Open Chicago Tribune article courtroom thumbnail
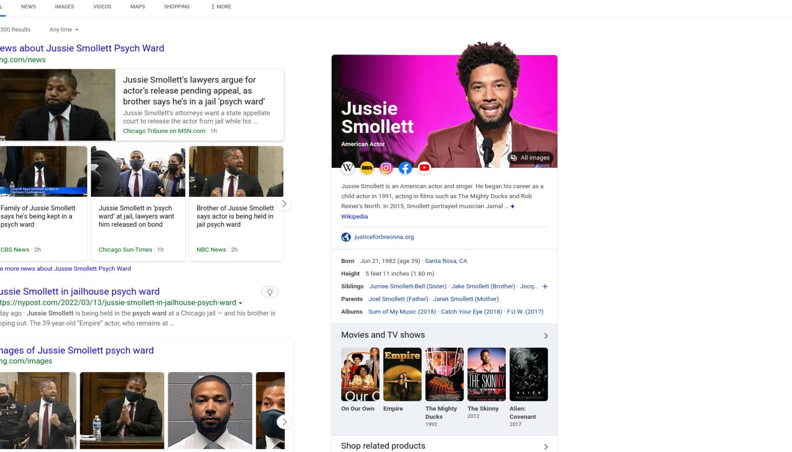The width and height of the screenshot is (792, 452). coord(58,105)
